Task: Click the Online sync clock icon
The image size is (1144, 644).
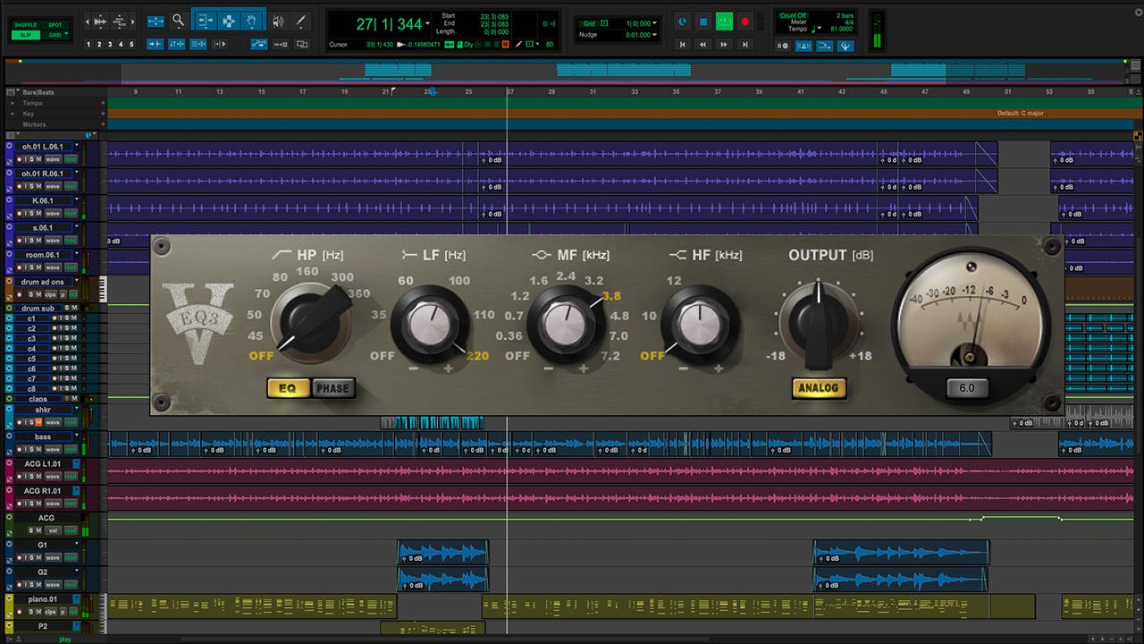Action: 683,21
